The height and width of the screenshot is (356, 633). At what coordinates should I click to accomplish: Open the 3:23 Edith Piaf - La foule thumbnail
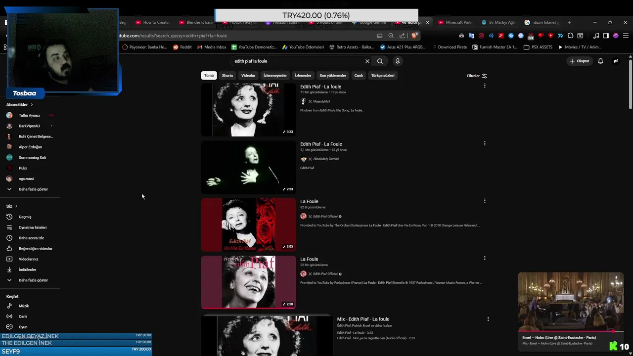(x=248, y=110)
